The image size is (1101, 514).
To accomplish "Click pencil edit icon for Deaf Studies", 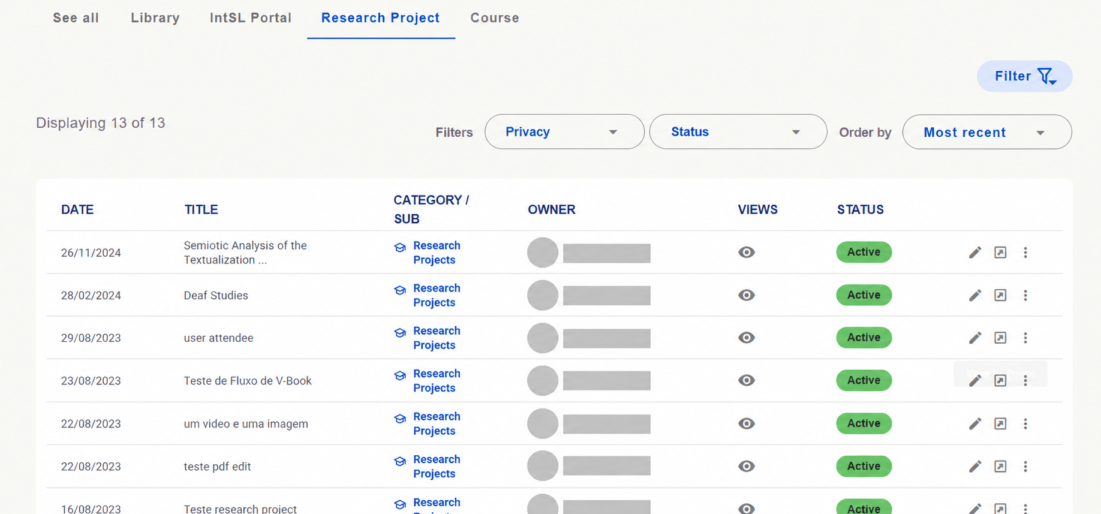I will (x=975, y=295).
